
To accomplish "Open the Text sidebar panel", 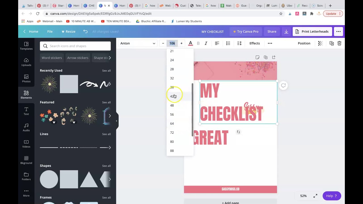I will [x=26, y=111].
